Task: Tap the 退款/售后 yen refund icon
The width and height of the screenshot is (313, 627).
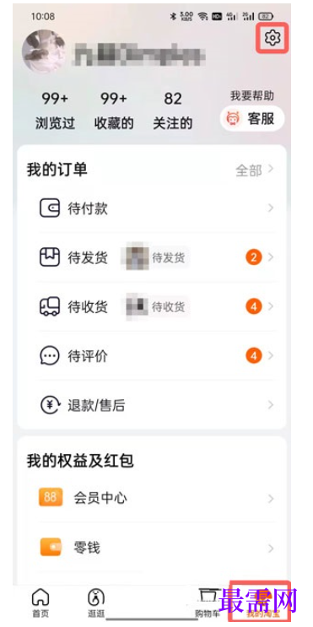Action: click(x=50, y=405)
